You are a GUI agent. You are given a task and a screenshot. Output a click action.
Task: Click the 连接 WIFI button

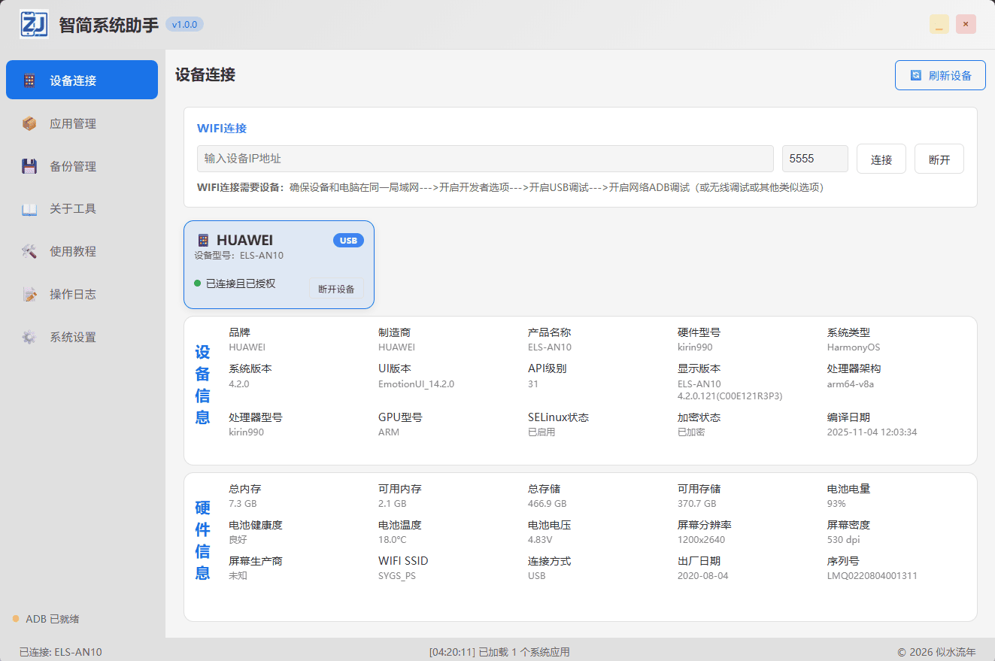[x=881, y=159]
